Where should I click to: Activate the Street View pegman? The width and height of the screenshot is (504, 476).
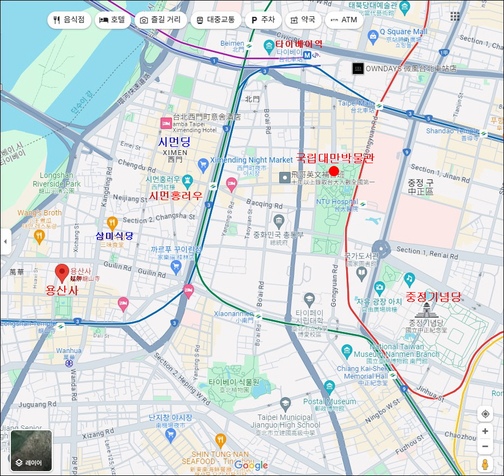[x=485, y=465]
